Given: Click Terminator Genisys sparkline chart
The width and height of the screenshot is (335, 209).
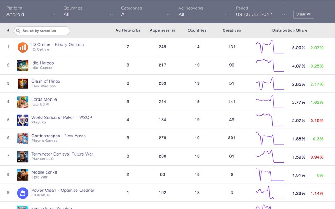Looking at the screenshot, I should pos(270,156).
